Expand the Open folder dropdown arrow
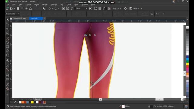The width and height of the screenshot is (194, 109). (x=14, y=8)
